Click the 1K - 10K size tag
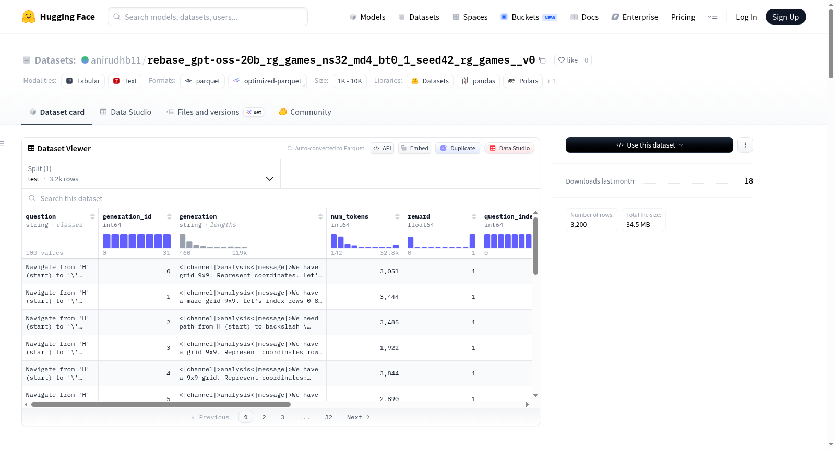Viewport: 835px width, 449px height. 350,81
